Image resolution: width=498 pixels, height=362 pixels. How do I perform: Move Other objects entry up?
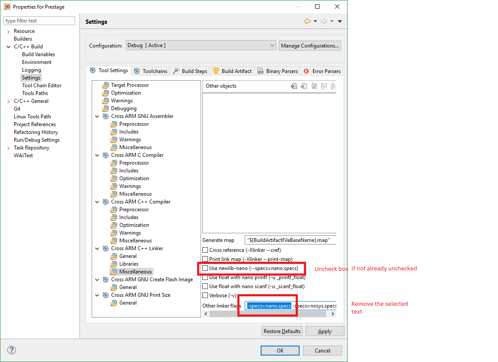tap(323, 86)
